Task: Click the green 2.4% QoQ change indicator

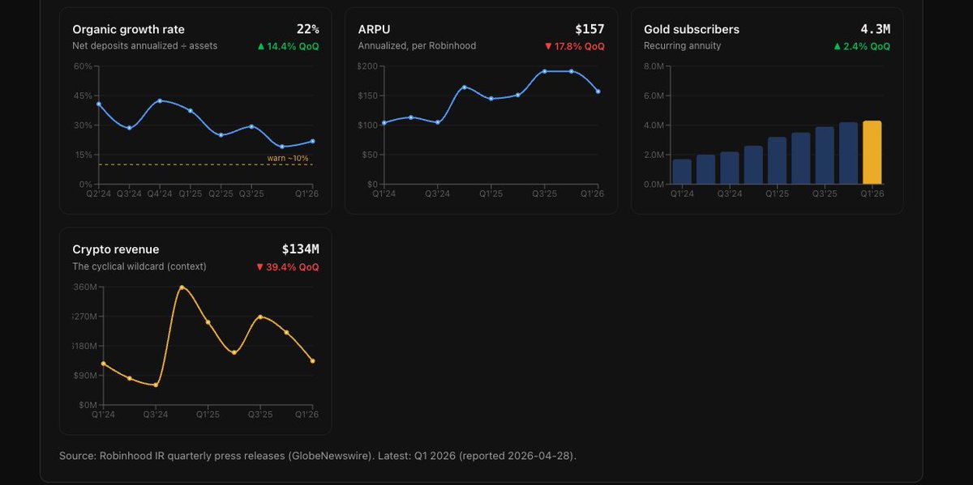Action: [x=862, y=46]
